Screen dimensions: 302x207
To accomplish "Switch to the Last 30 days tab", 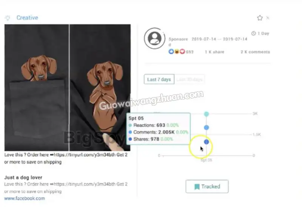I will tap(190, 79).
